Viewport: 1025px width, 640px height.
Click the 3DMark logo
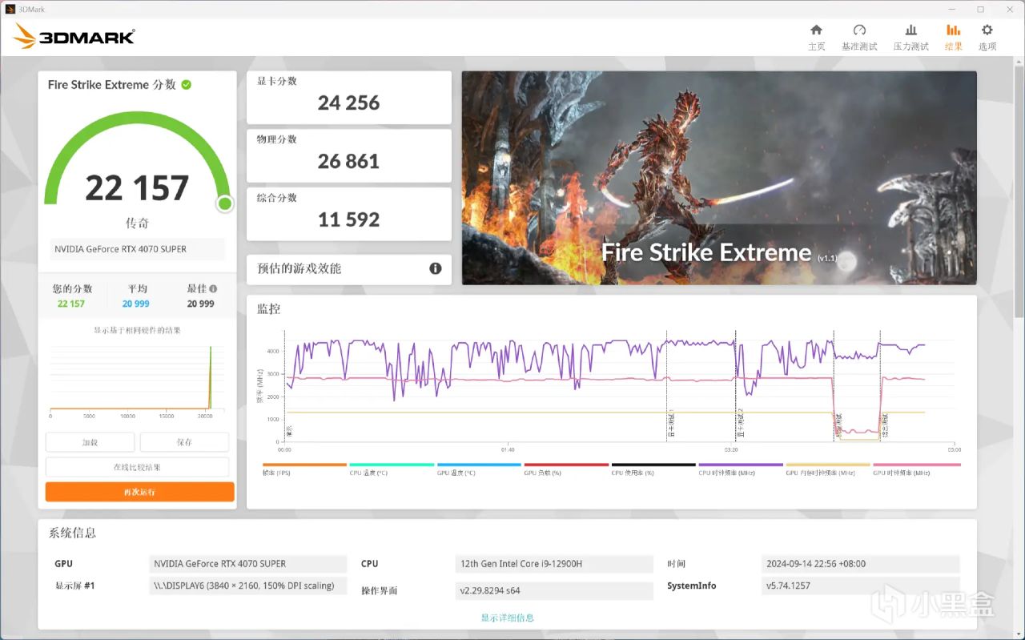pos(74,36)
